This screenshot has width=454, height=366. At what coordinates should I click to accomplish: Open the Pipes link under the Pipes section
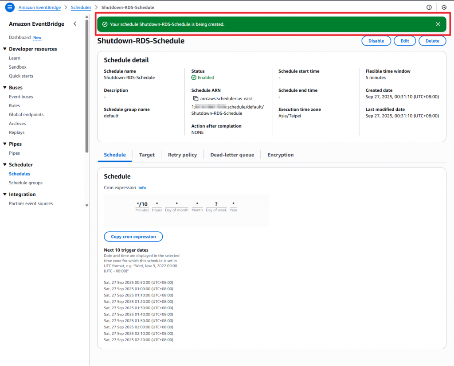[x=15, y=153]
